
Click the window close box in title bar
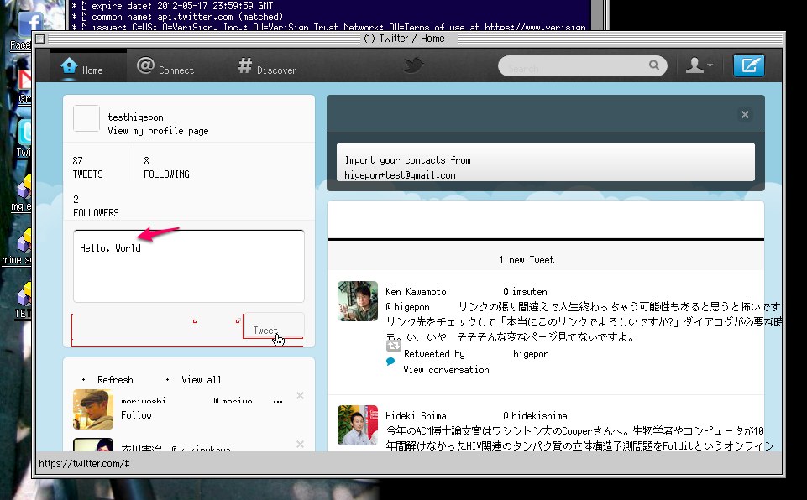40,39
